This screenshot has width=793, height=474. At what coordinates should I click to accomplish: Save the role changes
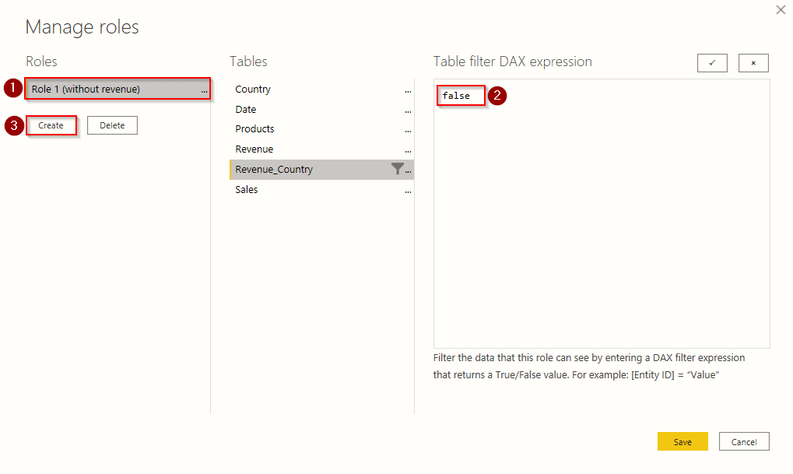(682, 442)
